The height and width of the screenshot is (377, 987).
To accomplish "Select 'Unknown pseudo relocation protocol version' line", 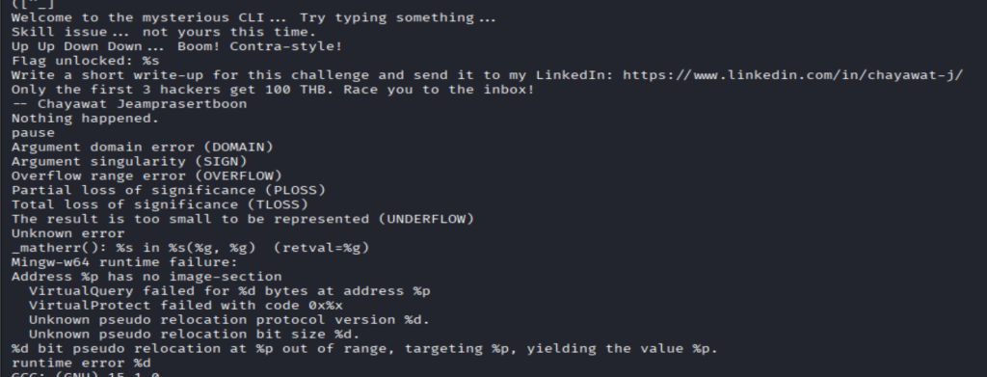I will [x=229, y=320].
